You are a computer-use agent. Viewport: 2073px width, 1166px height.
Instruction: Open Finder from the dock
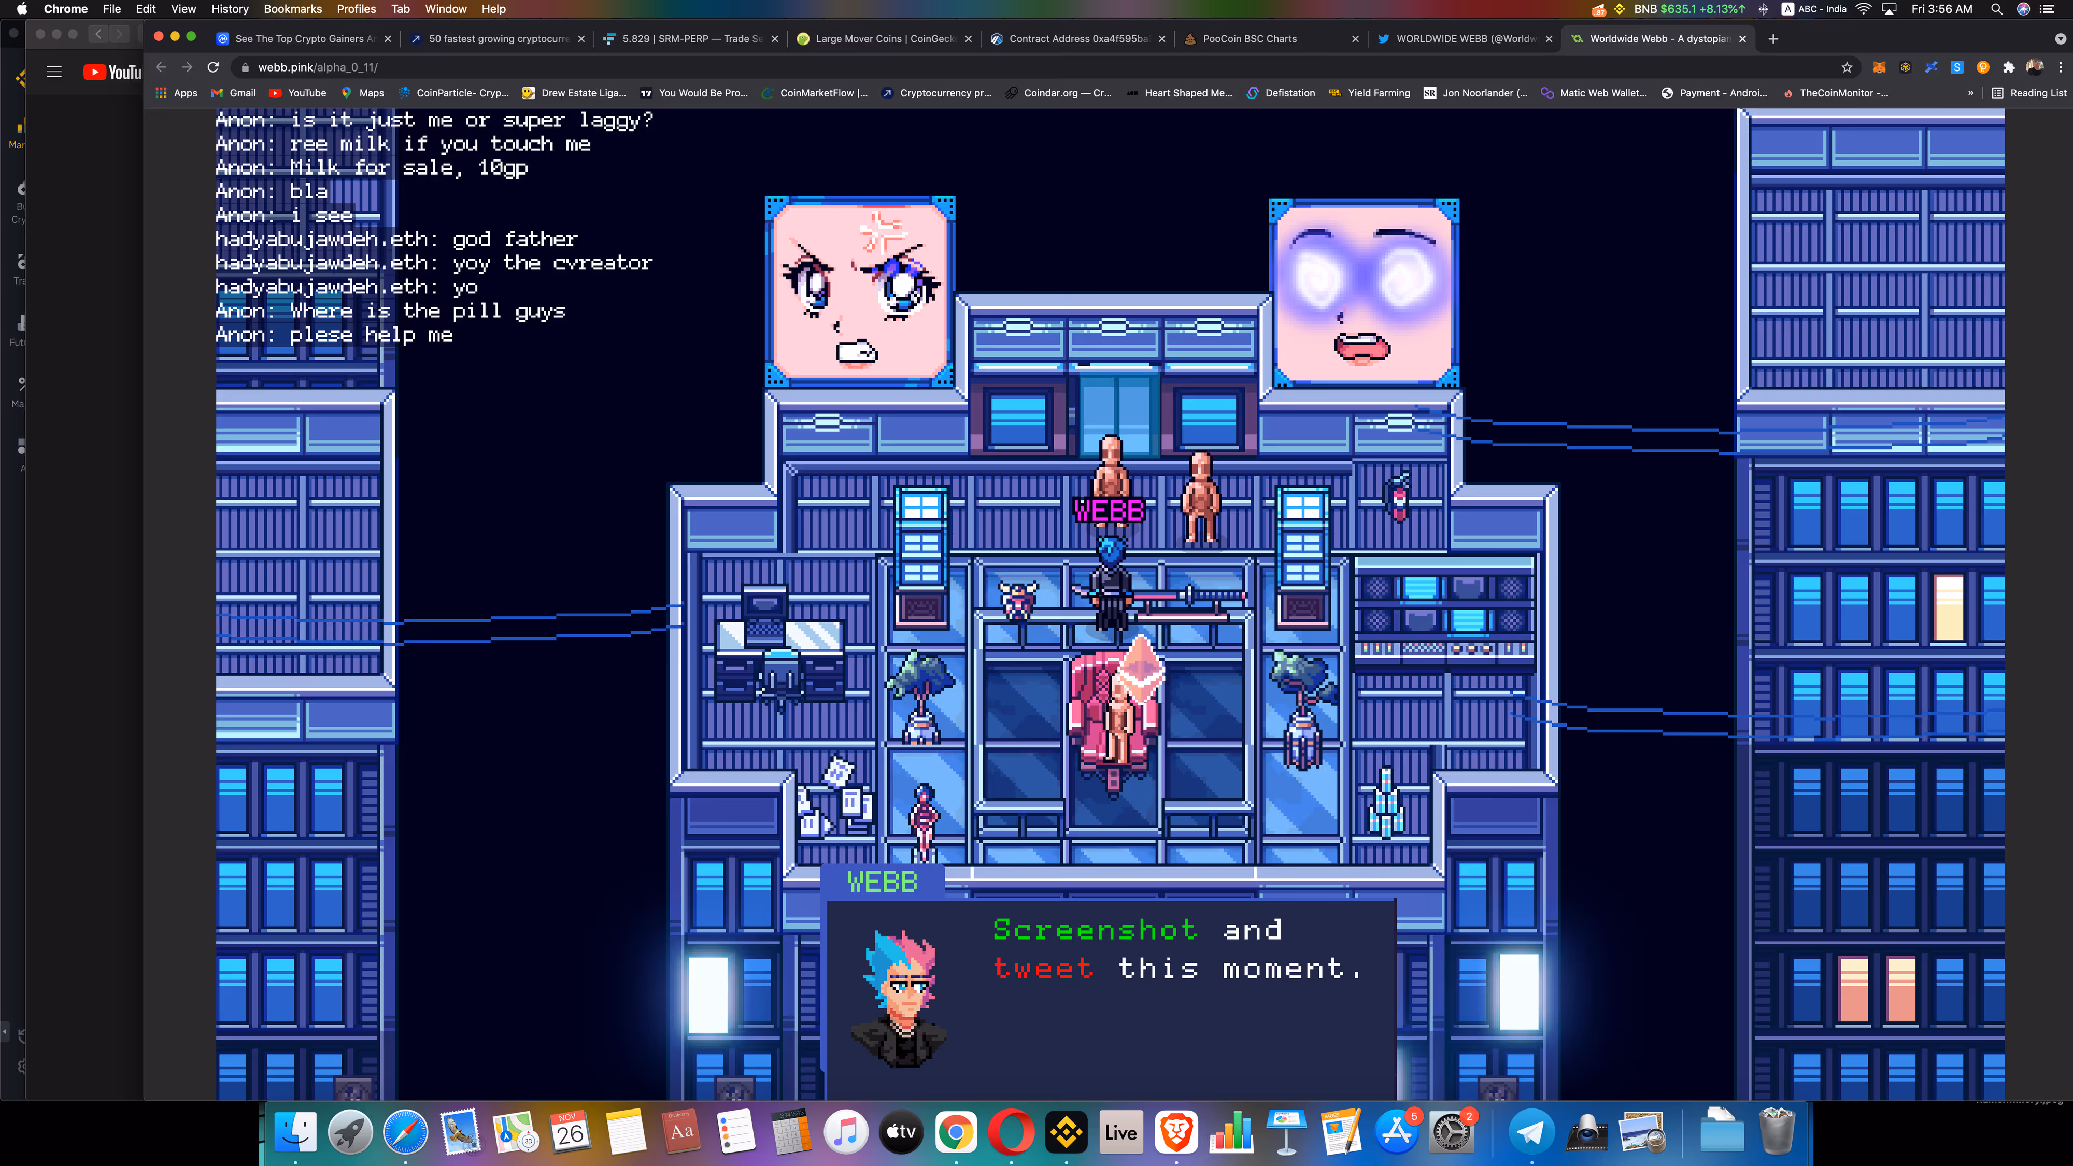tap(295, 1132)
